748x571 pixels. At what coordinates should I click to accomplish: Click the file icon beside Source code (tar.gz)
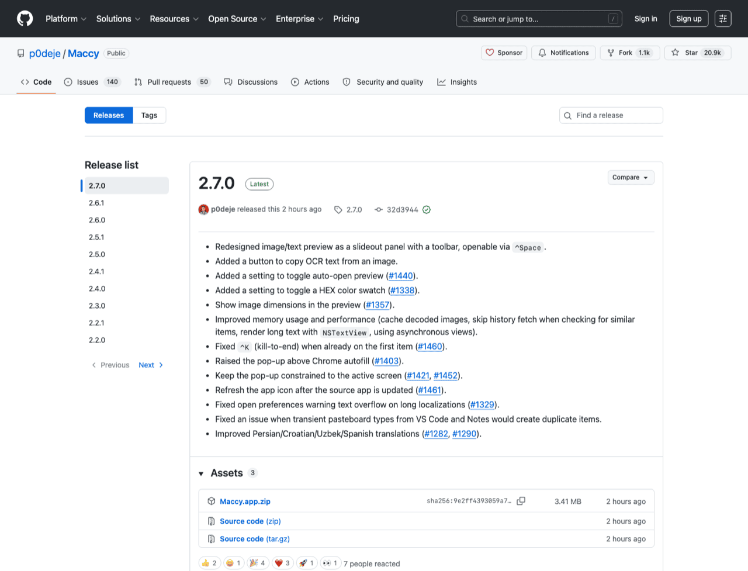[212, 538]
